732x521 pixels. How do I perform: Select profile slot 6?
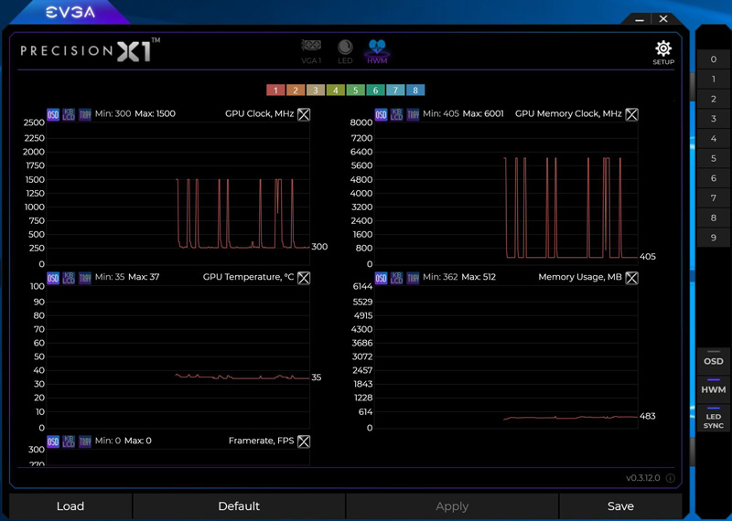click(714, 178)
